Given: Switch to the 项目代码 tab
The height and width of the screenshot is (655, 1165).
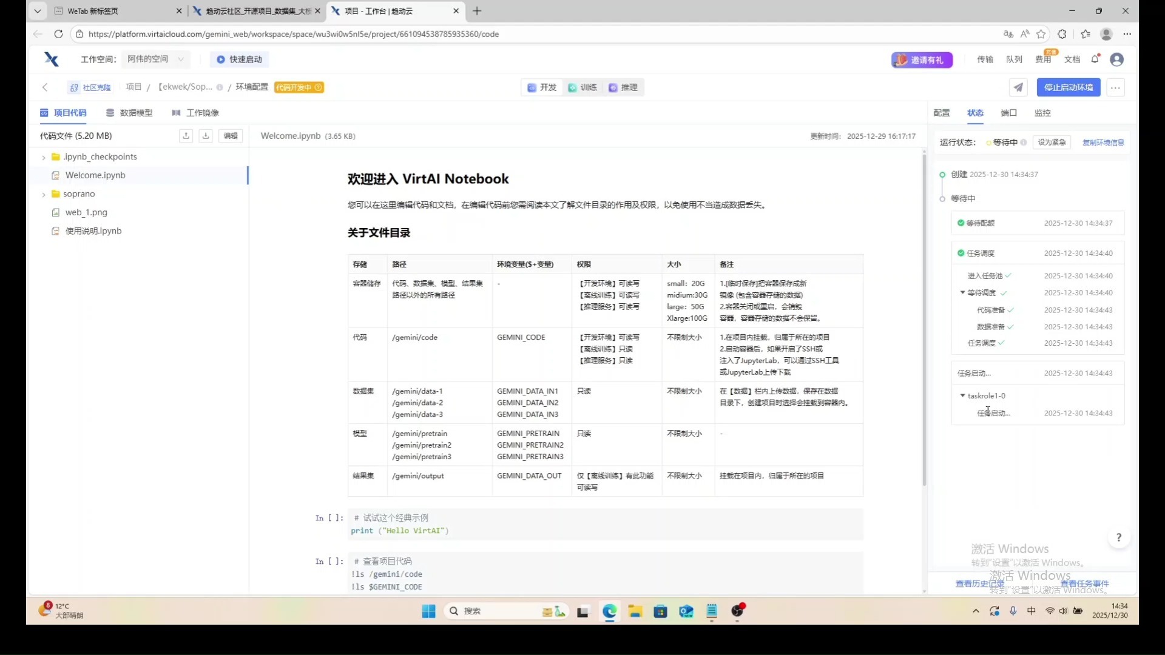Looking at the screenshot, I should pos(63,113).
